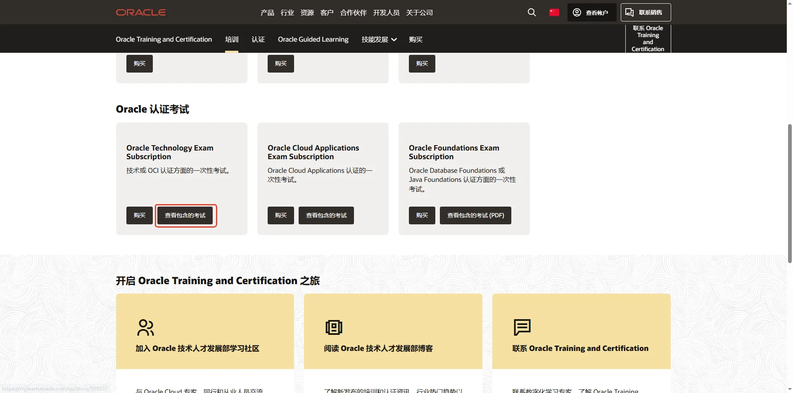793x393 pixels.
Task: Open 客户 menu
Action: [327, 12]
